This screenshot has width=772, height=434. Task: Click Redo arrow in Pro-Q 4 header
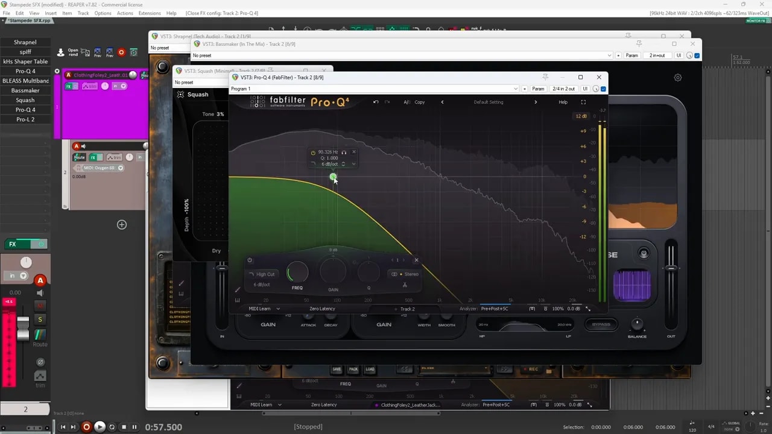pyautogui.click(x=387, y=102)
